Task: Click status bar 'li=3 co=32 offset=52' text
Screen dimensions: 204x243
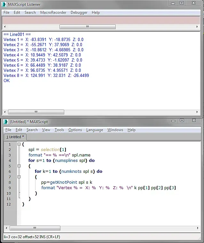Action: 21,237
